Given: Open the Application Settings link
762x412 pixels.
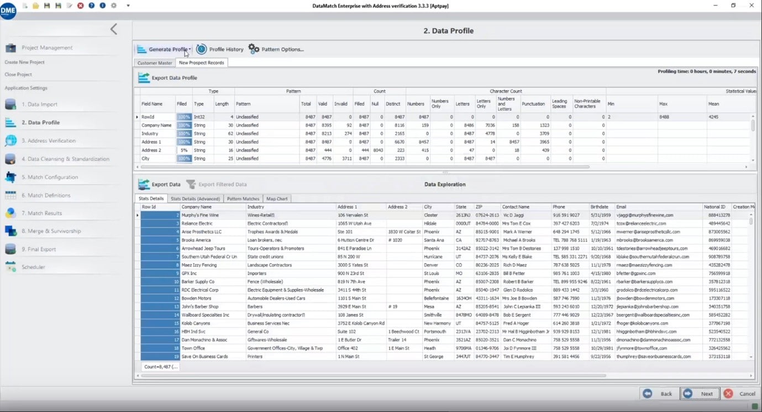Looking at the screenshot, I should pos(26,88).
